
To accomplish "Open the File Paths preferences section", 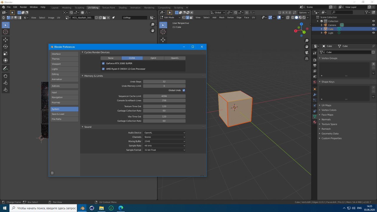I will (x=64, y=119).
